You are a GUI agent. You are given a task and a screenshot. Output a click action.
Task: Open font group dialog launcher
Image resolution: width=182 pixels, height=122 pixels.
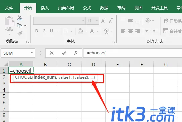click(114, 42)
